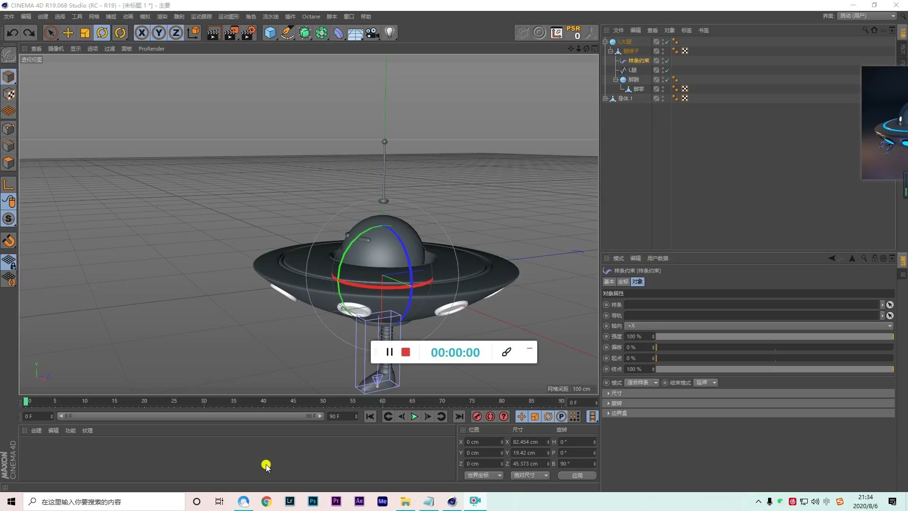Click the Pen spline tool icon
This screenshot has width=908, height=511.
click(288, 33)
